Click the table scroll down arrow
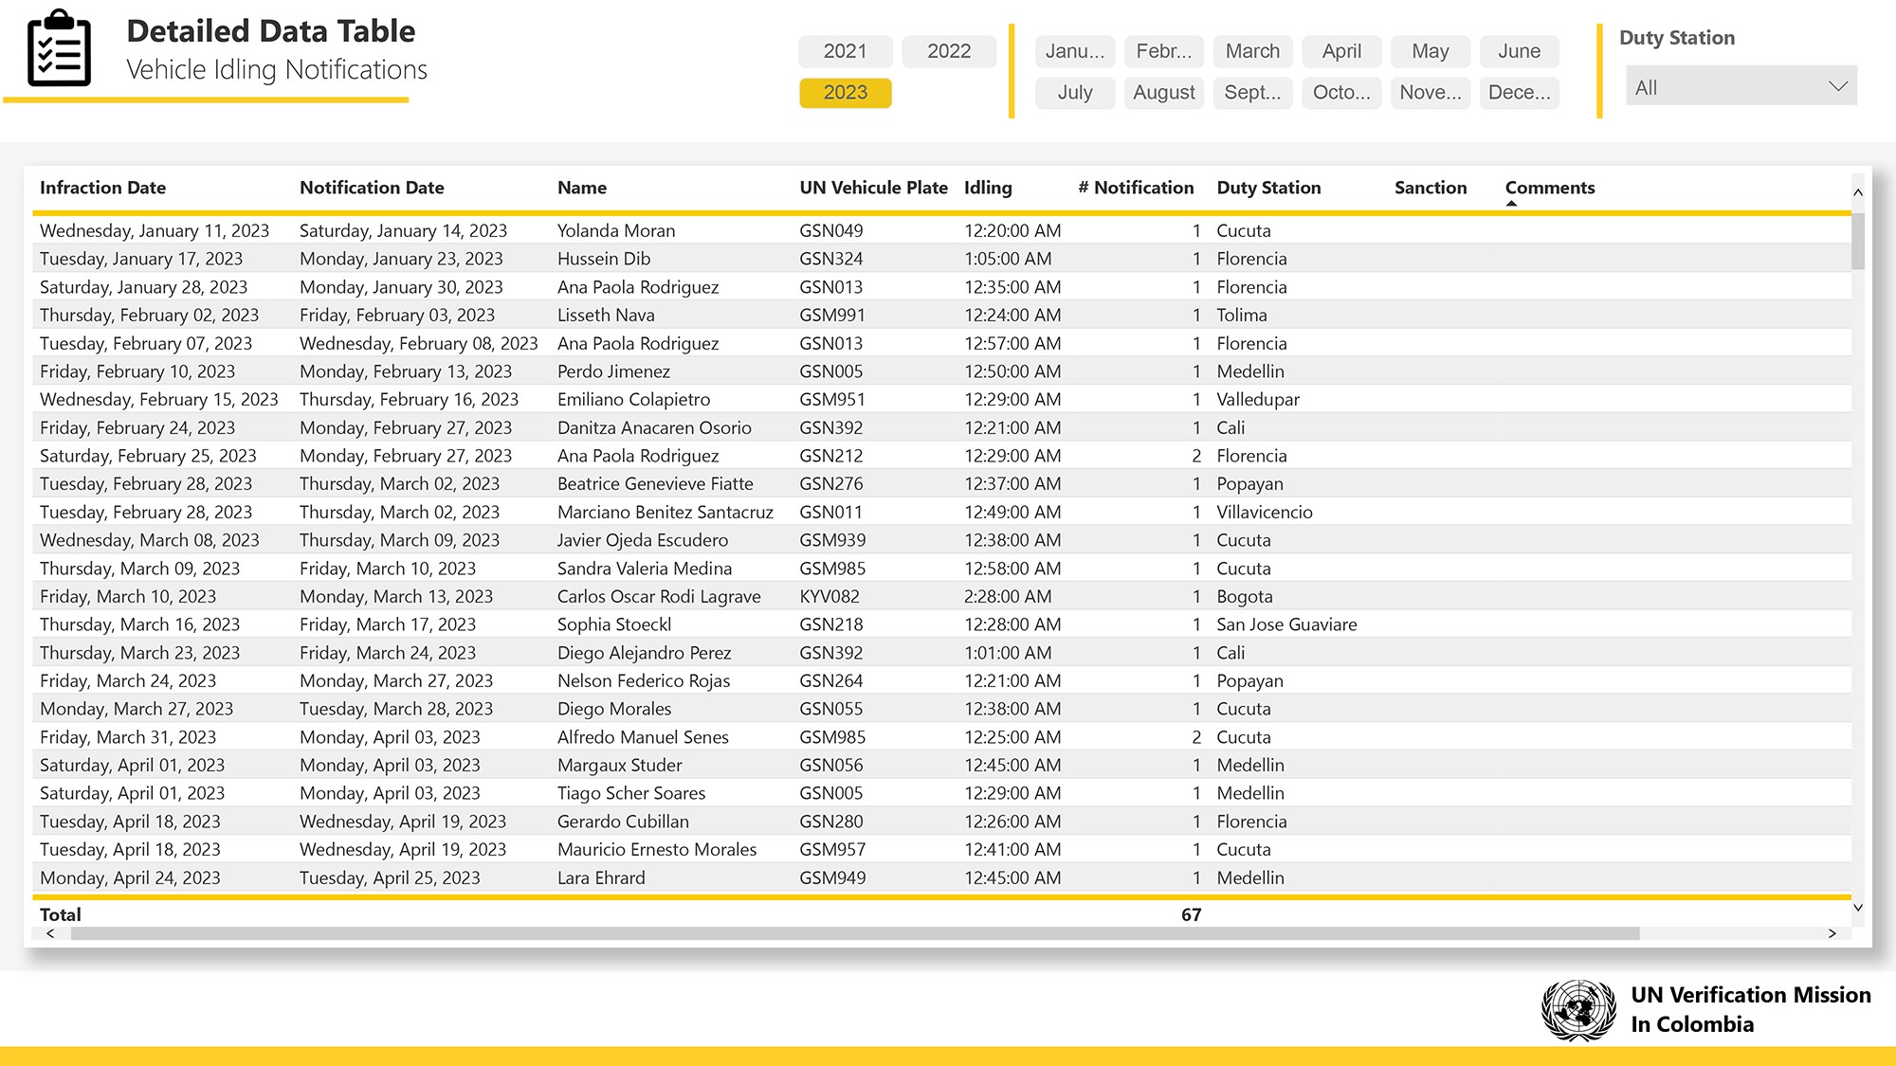Screen dimensions: 1896x1066 [x=1858, y=908]
